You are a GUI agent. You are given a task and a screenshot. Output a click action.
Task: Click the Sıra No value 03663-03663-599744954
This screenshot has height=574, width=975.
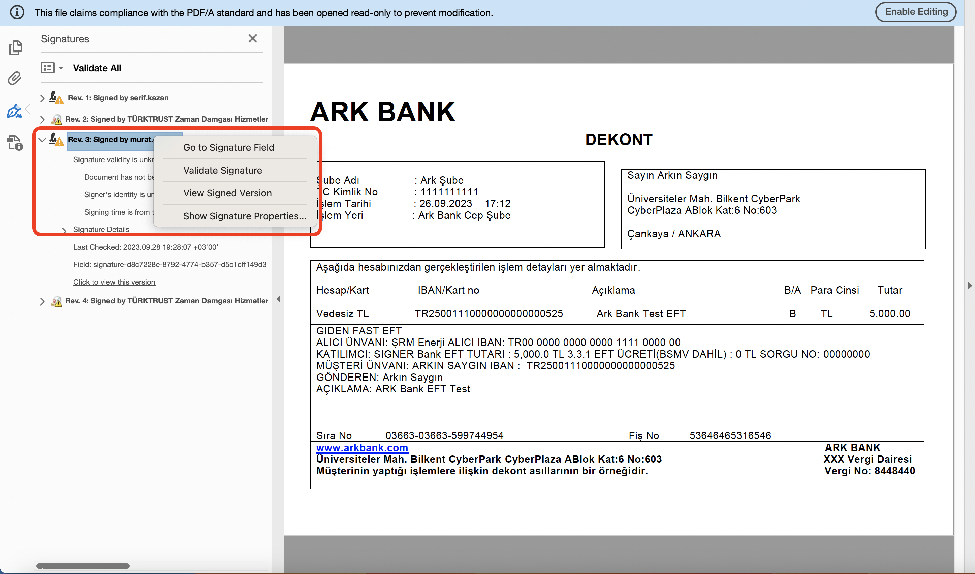[444, 435]
